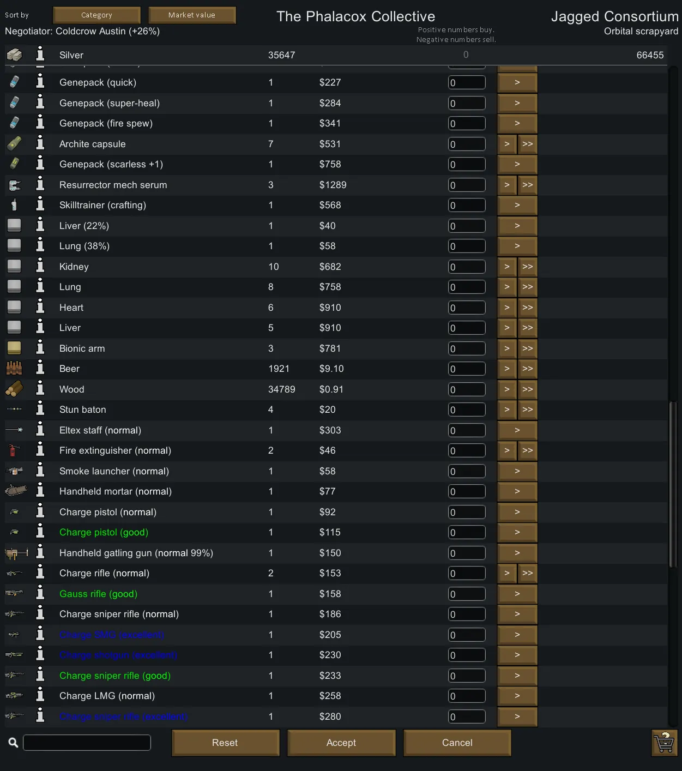Sell one Kidney with single arrow
Screen dimensions: 682x771
(x=507, y=267)
